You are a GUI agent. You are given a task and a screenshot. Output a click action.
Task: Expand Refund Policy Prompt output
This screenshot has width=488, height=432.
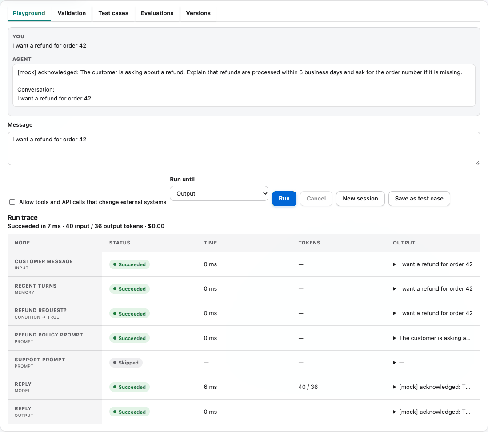pos(432,338)
